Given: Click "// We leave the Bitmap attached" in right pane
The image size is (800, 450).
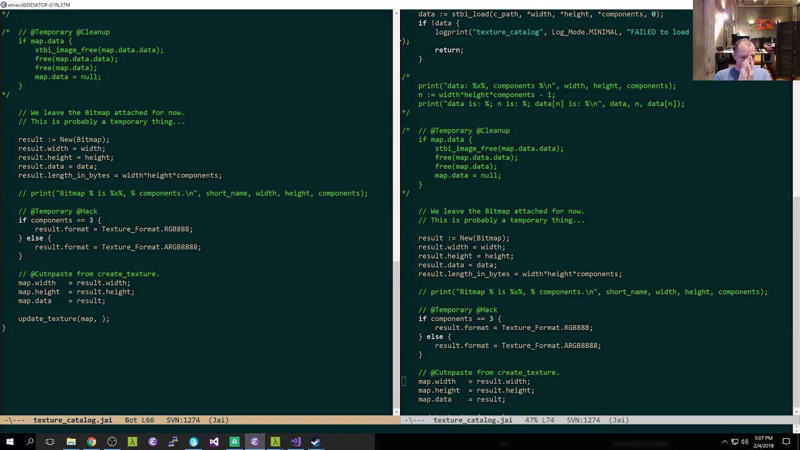Looking at the screenshot, I should point(501,211).
